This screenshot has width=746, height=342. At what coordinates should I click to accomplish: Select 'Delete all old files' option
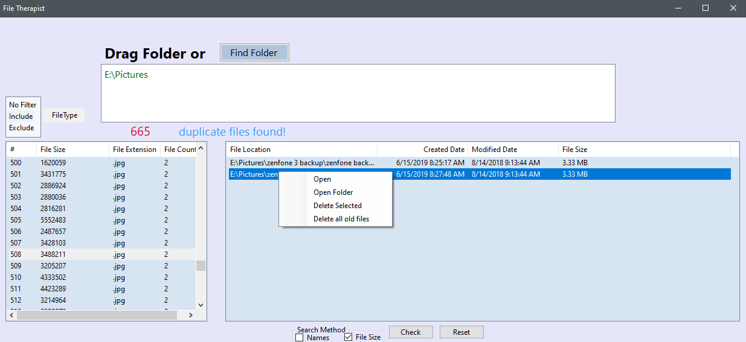(x=341, y=219)
